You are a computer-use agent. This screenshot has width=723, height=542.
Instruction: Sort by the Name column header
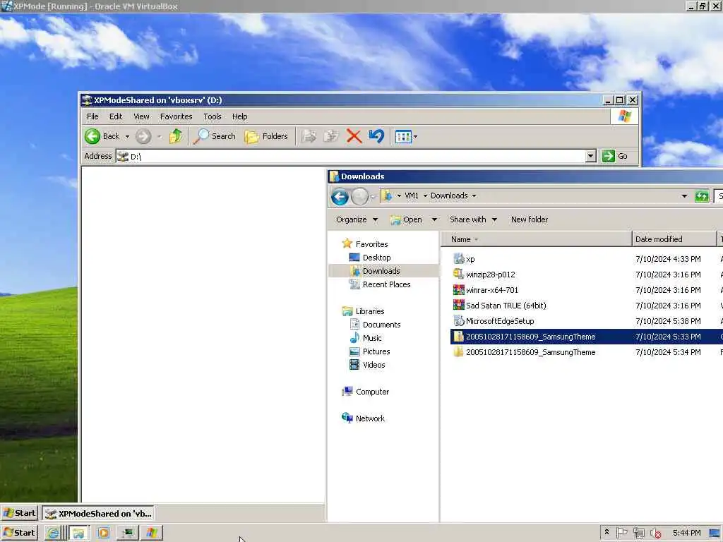click(537, 239)
